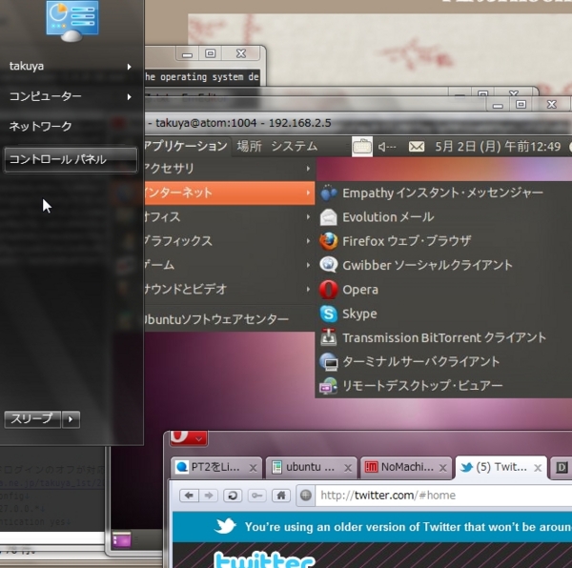Click the terminal text 'he operating system de'
Image resolution: width=572 pixels, height=568 pixels.
[202, 77]
